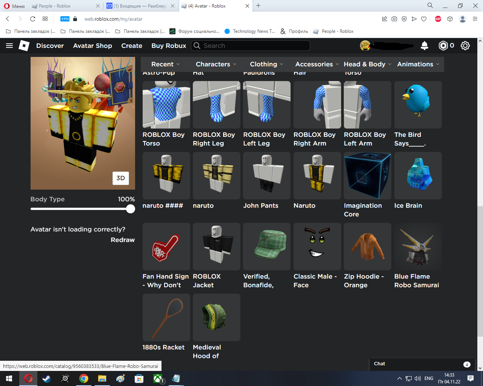Open the Opera VPN badge

point(65,19)
